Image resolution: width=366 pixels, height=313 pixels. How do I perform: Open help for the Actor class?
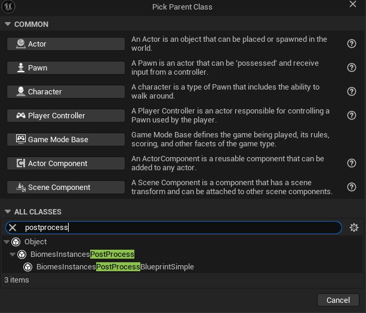[352, 44]
